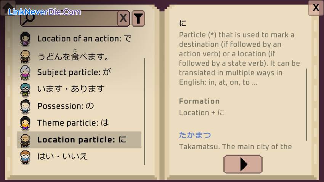Click the teal-haired avatar next to います・あります
Image resolution: width=324 pixels, height=182 pixels.
tap(25, 89)
